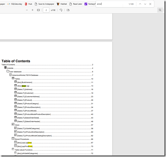
Task: Open [SalesLT].[ProductModel] entry
Action: pos(27,111)
